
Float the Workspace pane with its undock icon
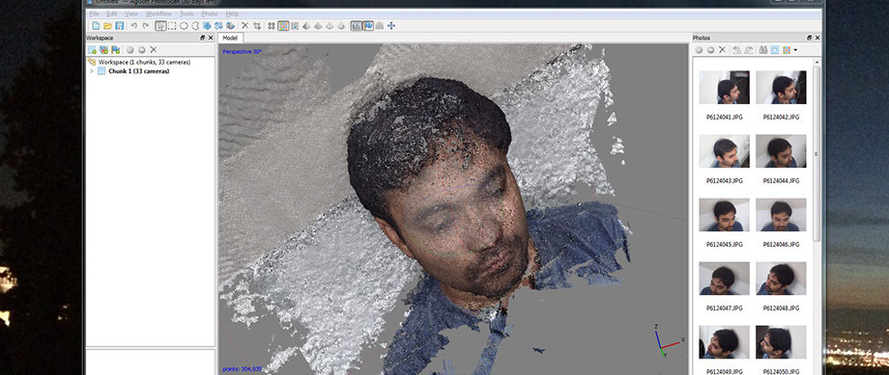pyautogui.click(x=202, y=38)
